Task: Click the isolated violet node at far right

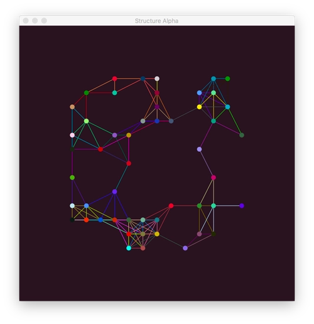Action: point(242,206)
